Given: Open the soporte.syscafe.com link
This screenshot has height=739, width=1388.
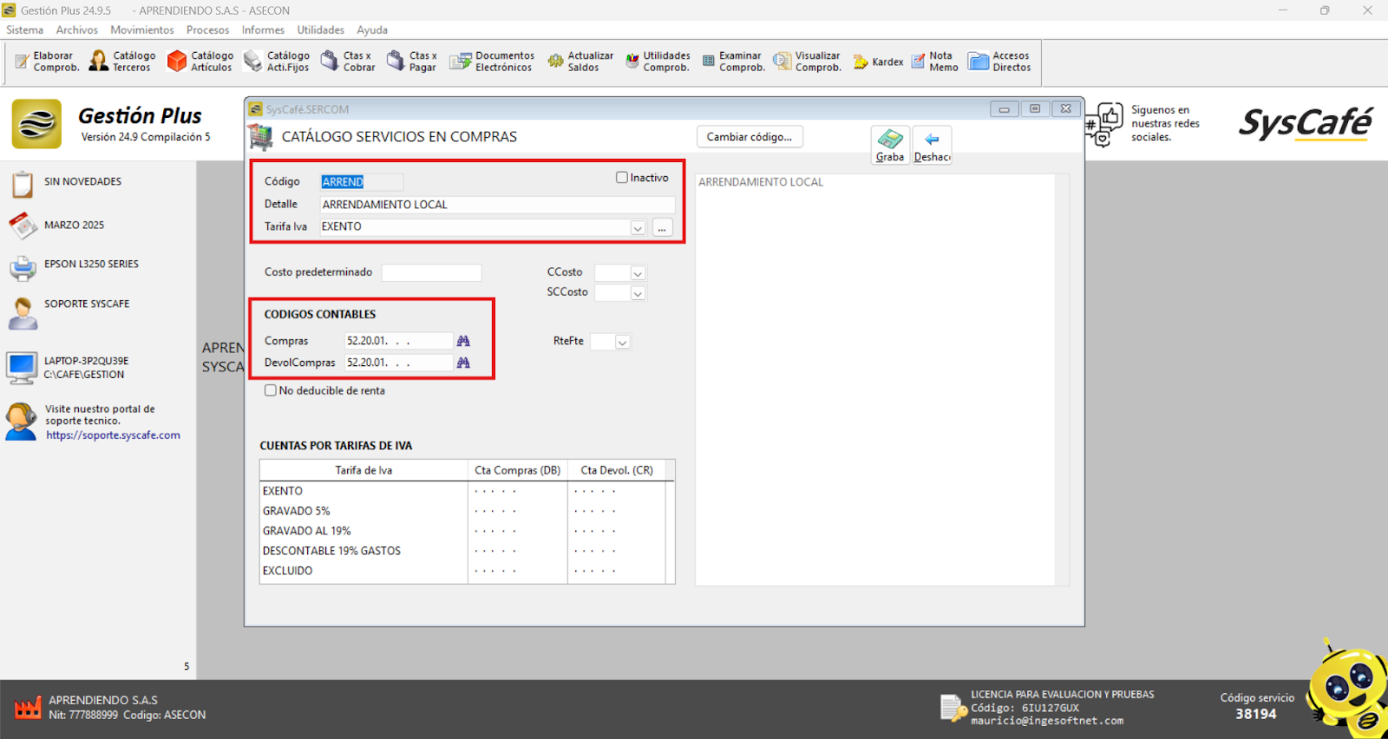Looking at the screenshot, I should point(114,435).
